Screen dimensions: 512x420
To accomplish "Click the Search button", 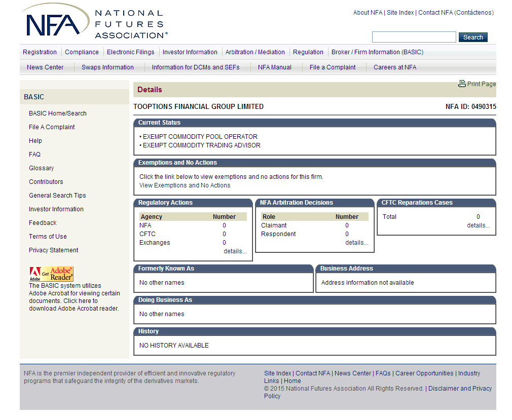I will [x=473, y=37].
